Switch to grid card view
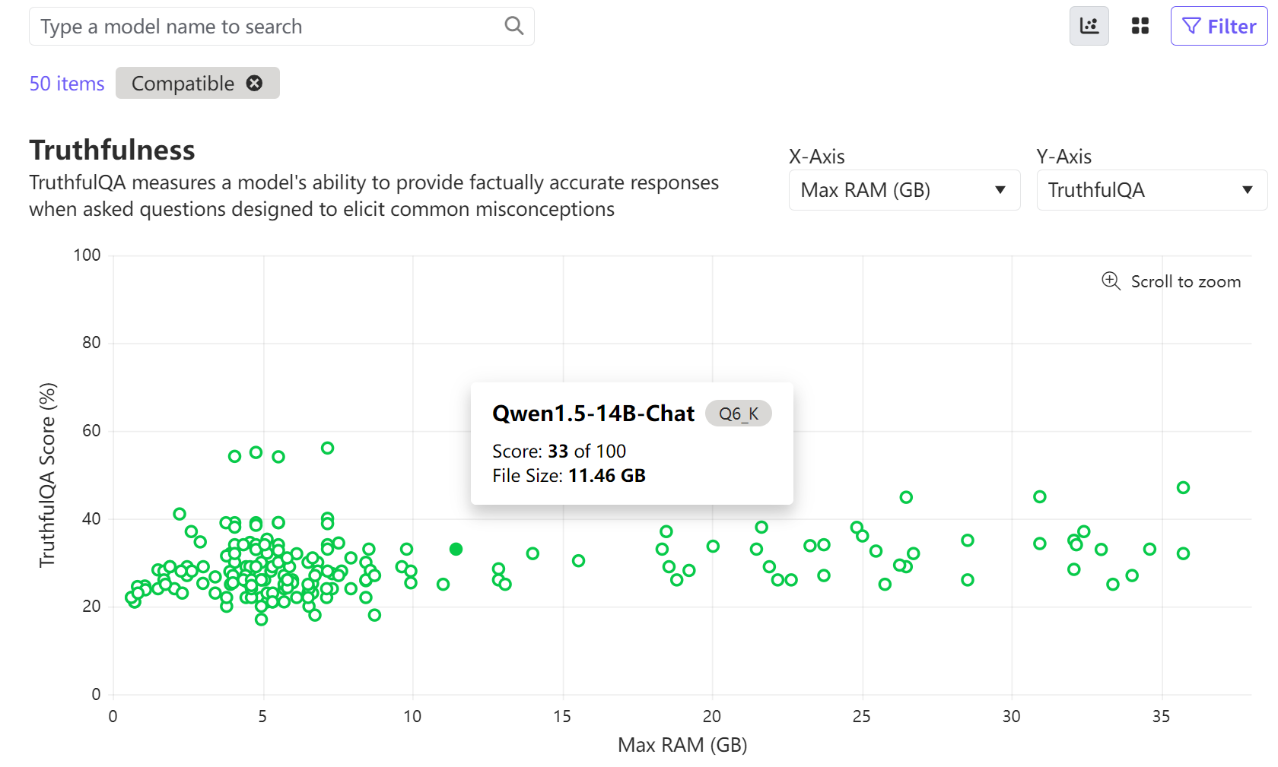 pyautogui.click(x=1140, y=26)
